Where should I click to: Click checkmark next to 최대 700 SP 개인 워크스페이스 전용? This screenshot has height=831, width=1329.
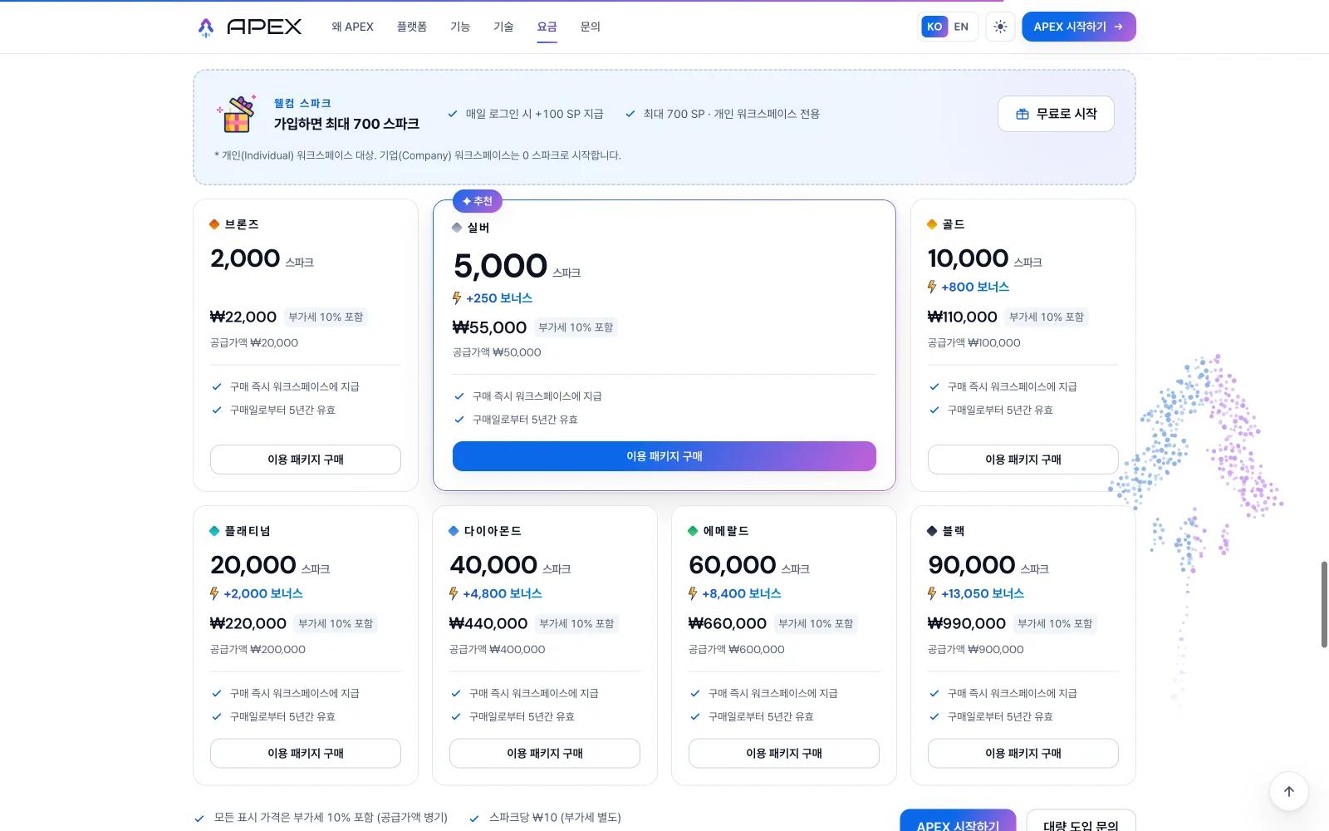coord(630,114)
